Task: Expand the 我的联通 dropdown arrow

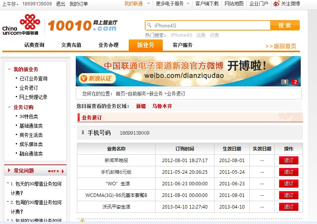Action: point(148,3)
